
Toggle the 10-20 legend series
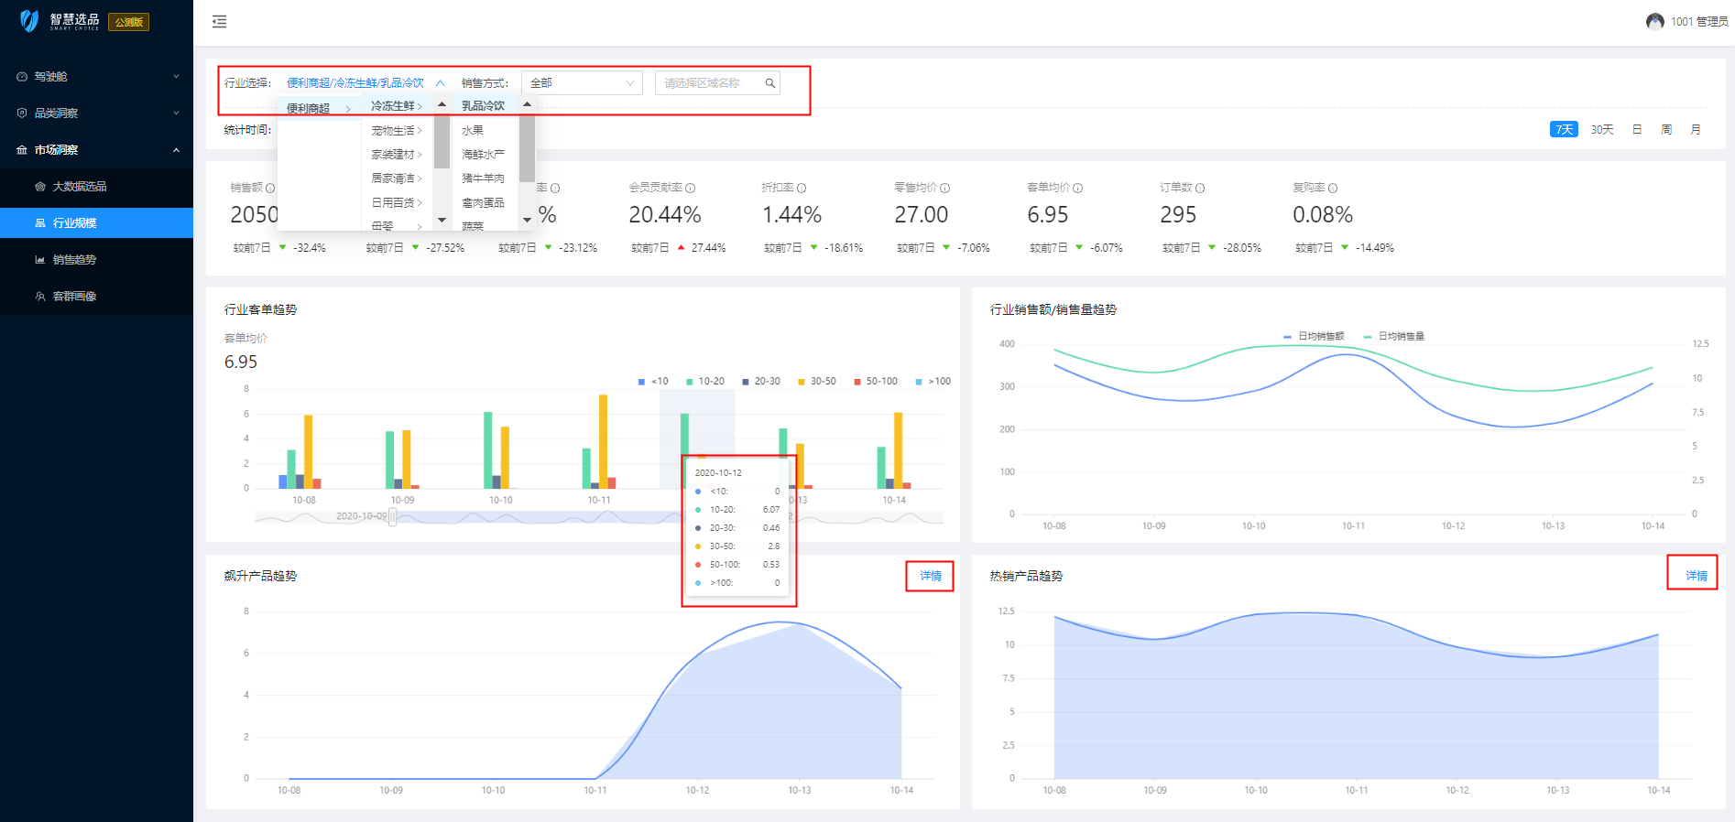click(704, 382)
